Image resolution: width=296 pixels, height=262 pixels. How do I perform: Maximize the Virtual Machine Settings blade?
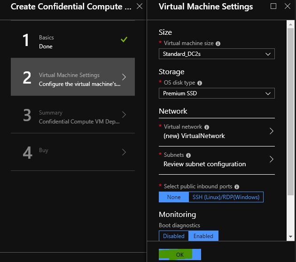273,6
